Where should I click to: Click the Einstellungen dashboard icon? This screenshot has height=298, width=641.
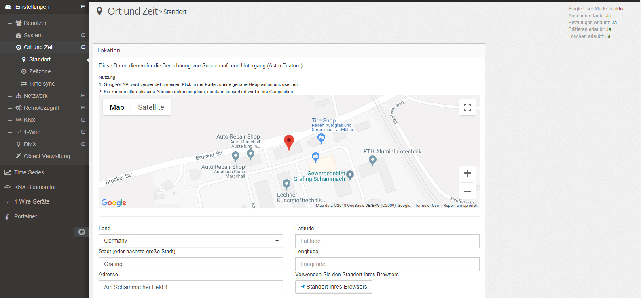point(8,7)
